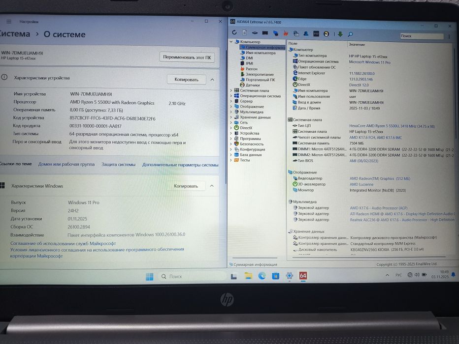Click the Система breadcrumb in Settings
Image resolution: width=459 pixels, height=344 pixels.
(15, 34)
